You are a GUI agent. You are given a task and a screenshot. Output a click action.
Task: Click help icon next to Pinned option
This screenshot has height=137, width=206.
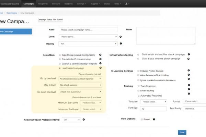(154, 120)
